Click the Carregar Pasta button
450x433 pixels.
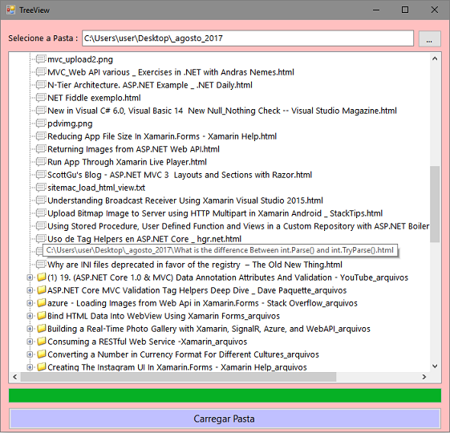point(225,419)
